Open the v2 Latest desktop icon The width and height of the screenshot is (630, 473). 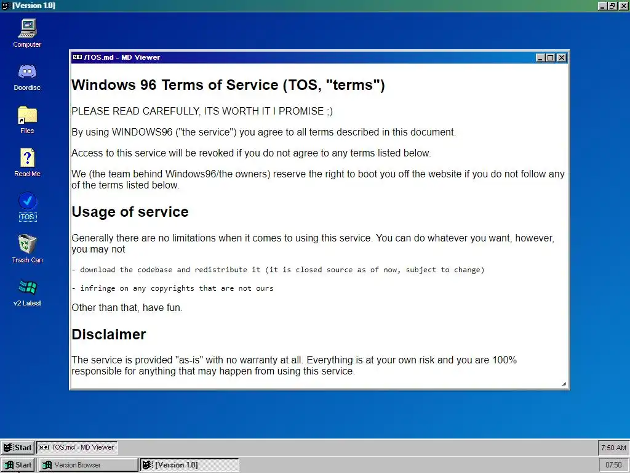(x=27, y=293)
